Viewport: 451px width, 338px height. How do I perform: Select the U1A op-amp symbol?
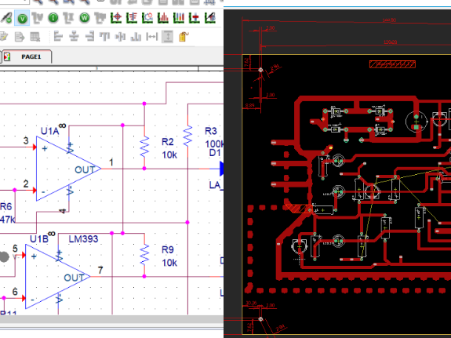pyautogui.click(x=68, y=169)
